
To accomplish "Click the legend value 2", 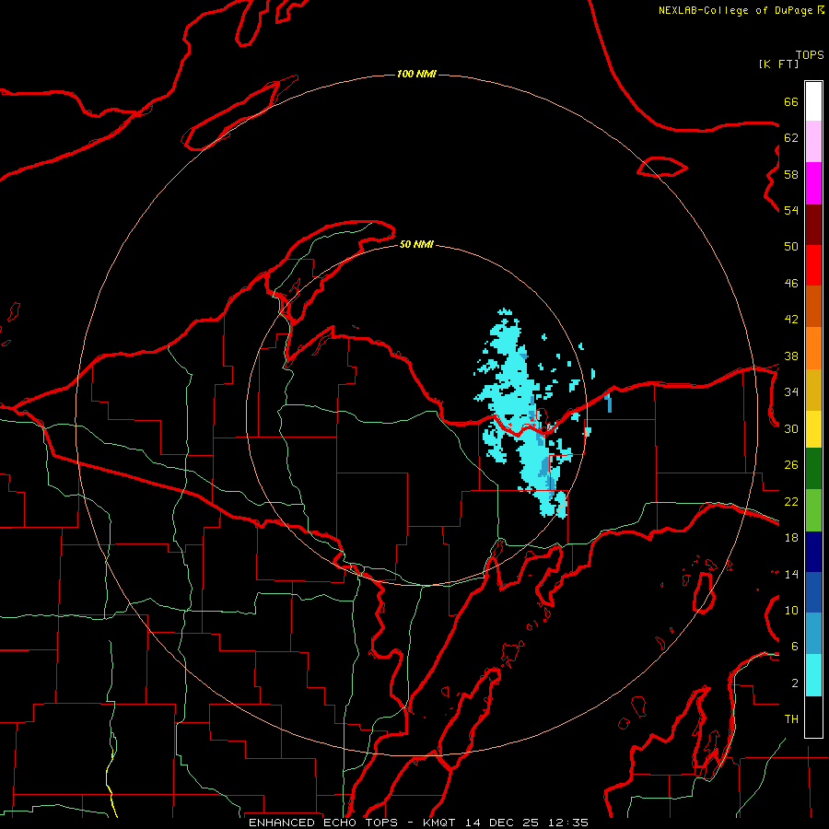I will [795, 683].
